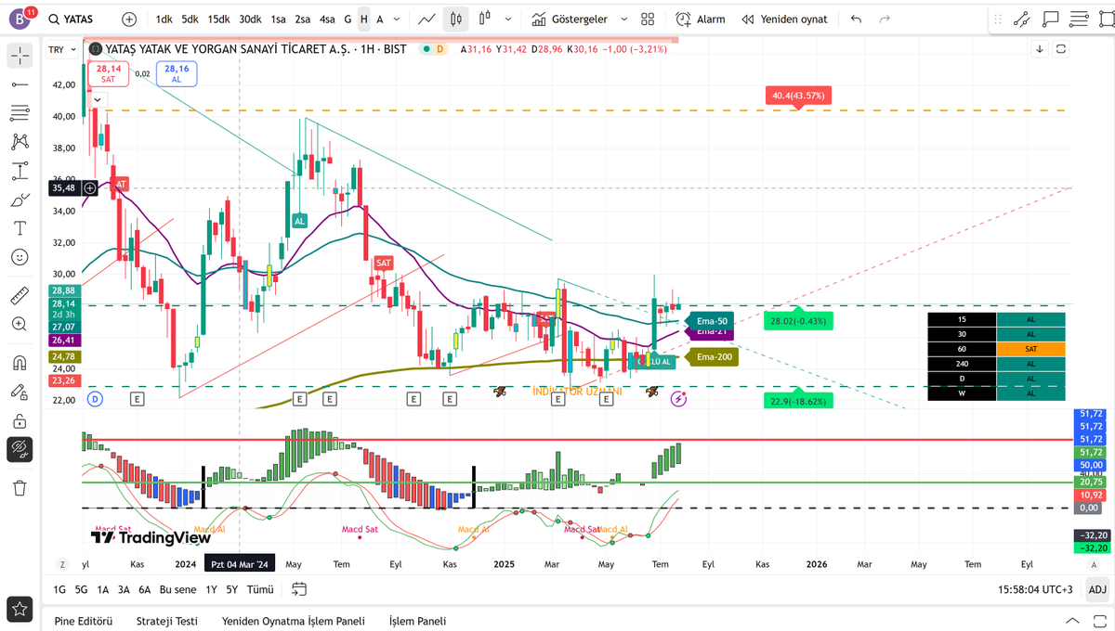Click the 28,16 AL buy button
Image resolution: width=1115 pixels, height=631 pixels.
click(176, 73)
